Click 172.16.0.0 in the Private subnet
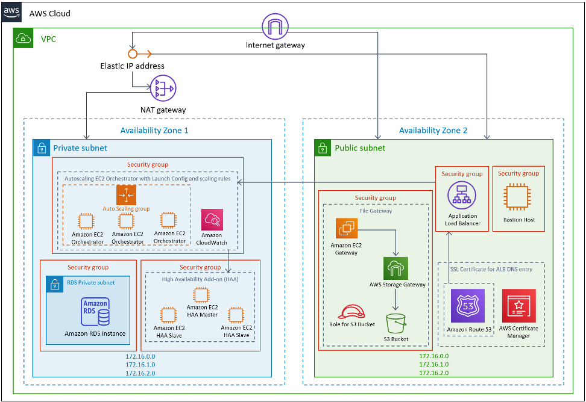Screen dimensions: 586x402 click(x=140, y=356)
